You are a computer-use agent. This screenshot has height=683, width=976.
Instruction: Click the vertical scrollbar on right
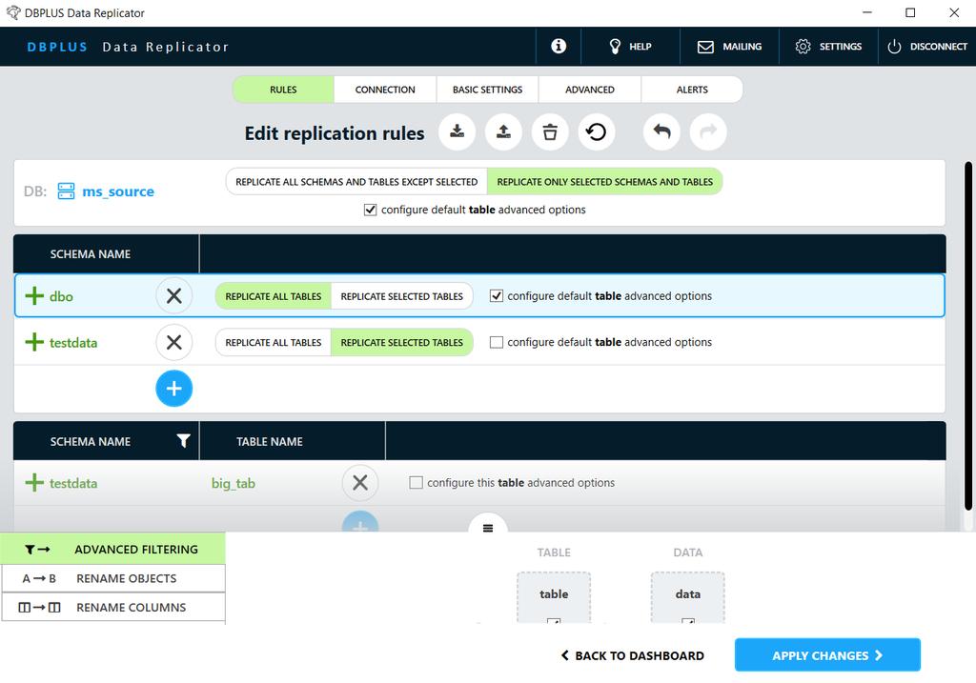[968, 336]
